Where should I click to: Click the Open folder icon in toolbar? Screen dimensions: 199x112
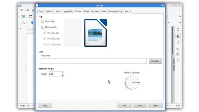[x=31, y=16]
